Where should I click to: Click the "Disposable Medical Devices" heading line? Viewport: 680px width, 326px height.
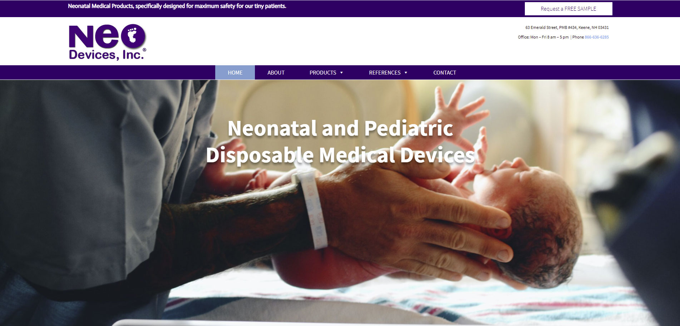tap(340, 155)
